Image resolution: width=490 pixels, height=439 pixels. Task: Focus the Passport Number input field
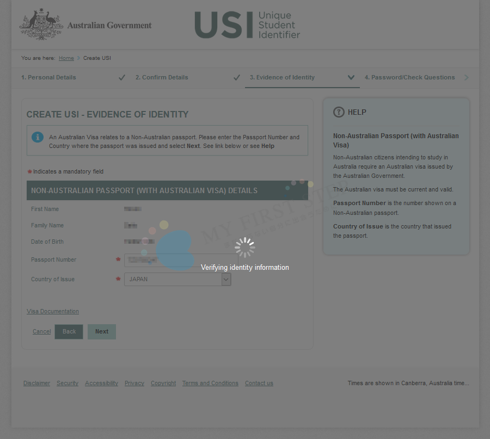[180, 260]
